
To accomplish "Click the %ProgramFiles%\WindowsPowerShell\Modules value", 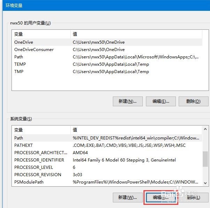I will [x=135, y=182].
